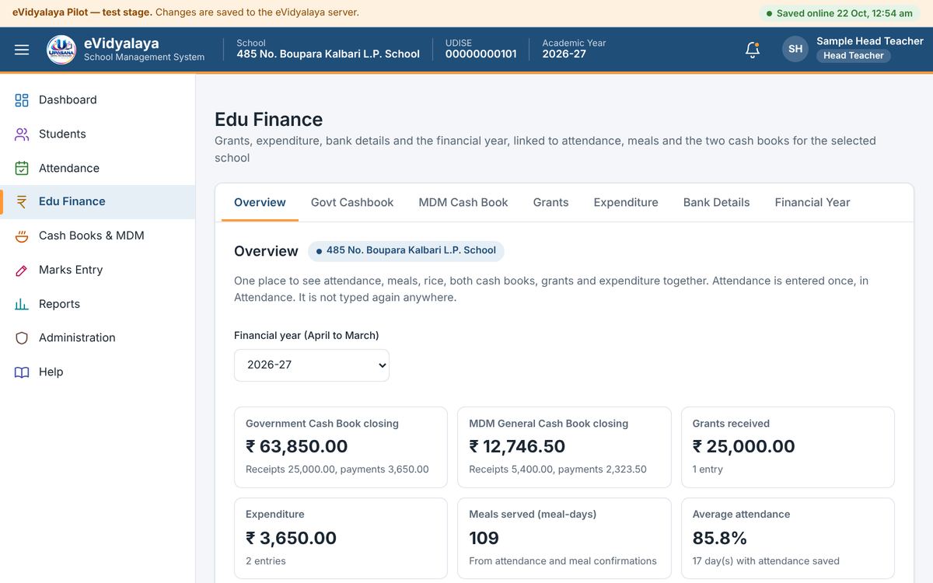Open the MDM Cash Book tab

[x=463, y=202]
